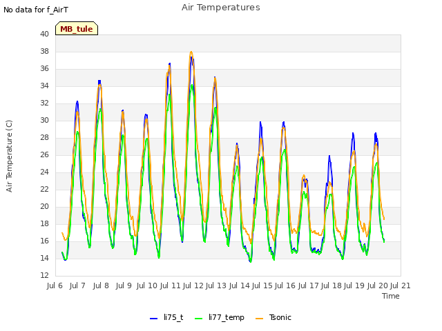
Task: Click the Jul 9 x-axis tick label
Action: (124, 285)
